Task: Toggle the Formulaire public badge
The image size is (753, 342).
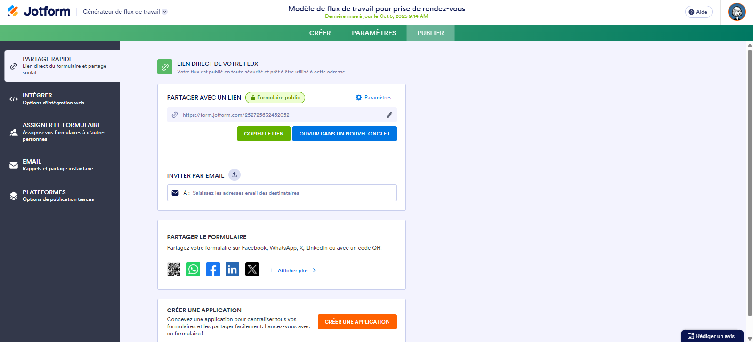Action: pos(275,98)
